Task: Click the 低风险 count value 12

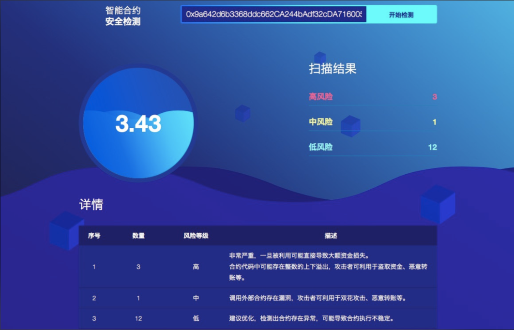Action: [431, 147]
